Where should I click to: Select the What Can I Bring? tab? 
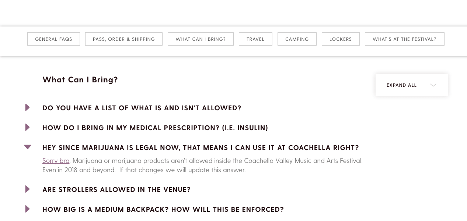[201, 39]
